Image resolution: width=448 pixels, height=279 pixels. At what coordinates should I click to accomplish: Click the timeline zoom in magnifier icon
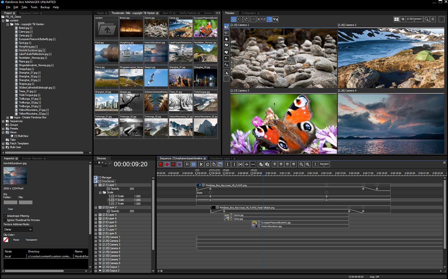[x=308, y=164]
